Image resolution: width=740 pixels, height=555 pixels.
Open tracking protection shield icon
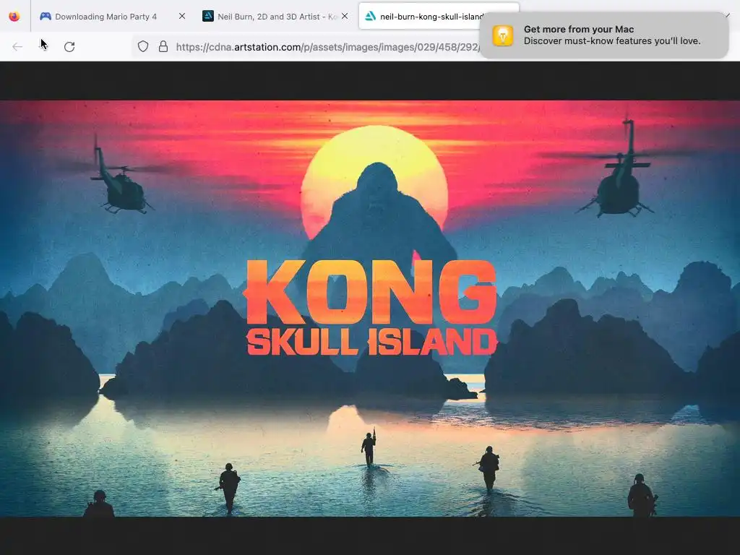(143, 47)
